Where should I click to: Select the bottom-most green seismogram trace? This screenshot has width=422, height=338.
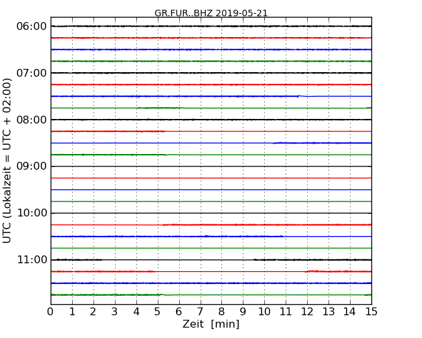pyautogui.click(x=211, y=294)
